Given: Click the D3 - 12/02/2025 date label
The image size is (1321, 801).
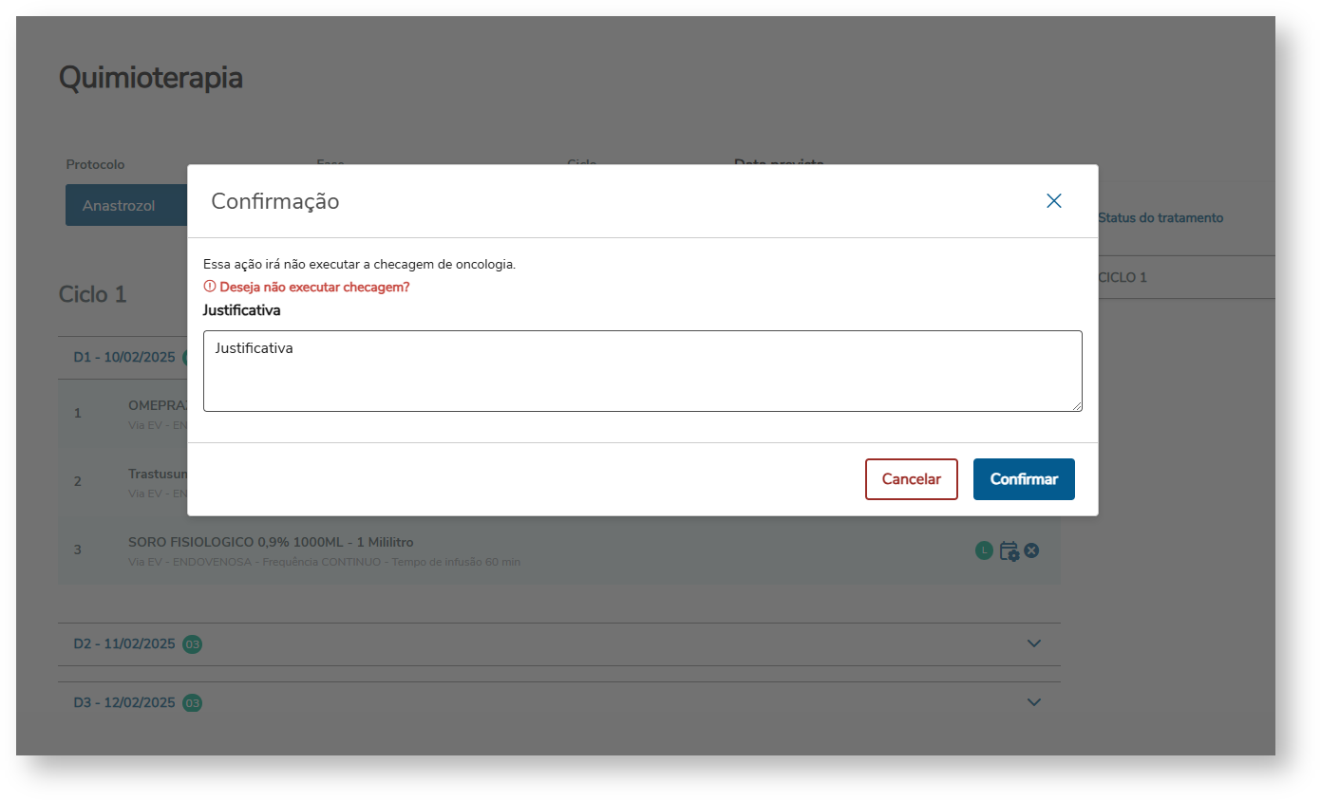Looking at the screenshot, I should tap(124, 703).
